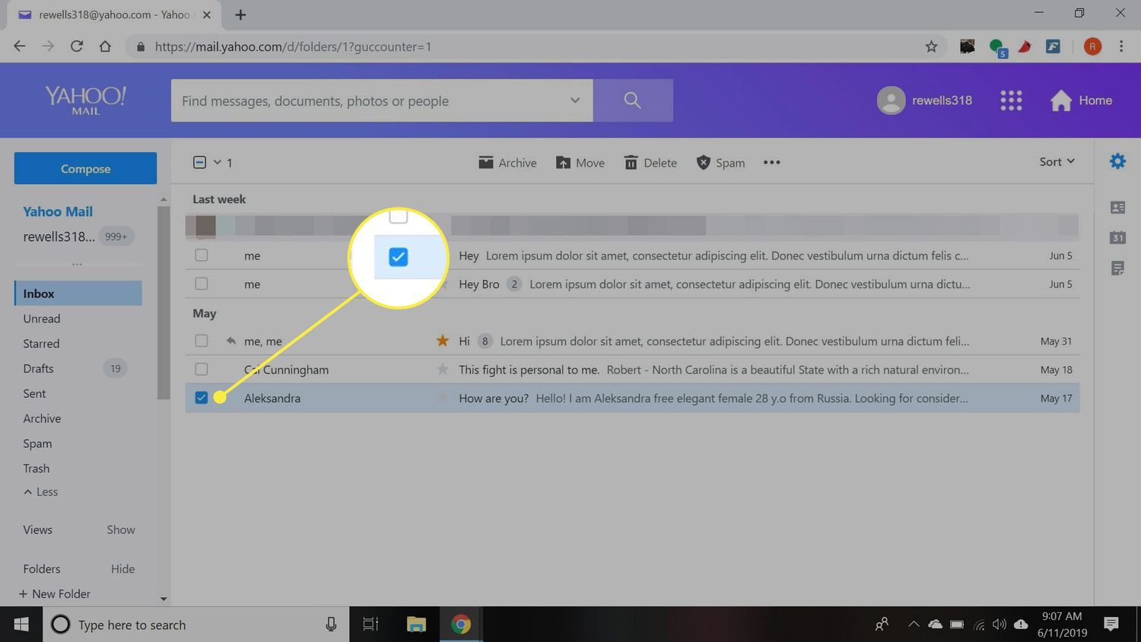Click the search magnifier button
Viewport: 1141px width, 642px height.
[633, 100]
